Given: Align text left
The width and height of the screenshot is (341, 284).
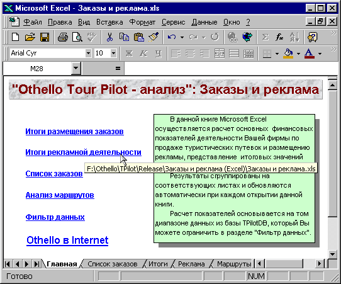Looking at the screenshot, I should [x=176, y=54].
